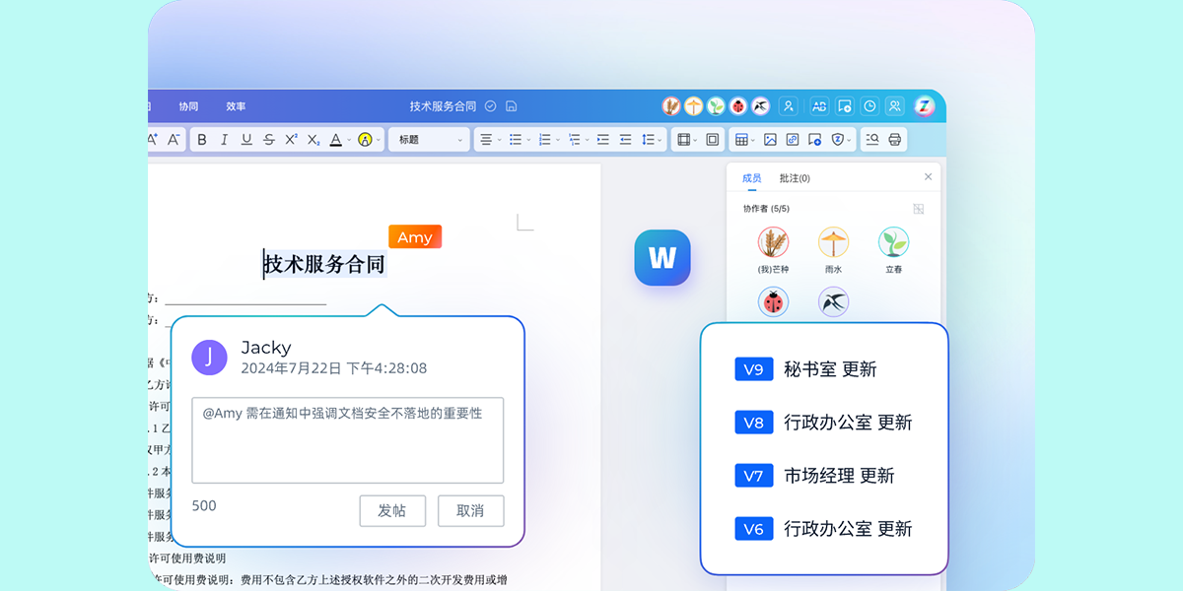This screenshot has width=1183, height=591.
Task: Toggle bold formatting in the toolbar
Action: 202,140
